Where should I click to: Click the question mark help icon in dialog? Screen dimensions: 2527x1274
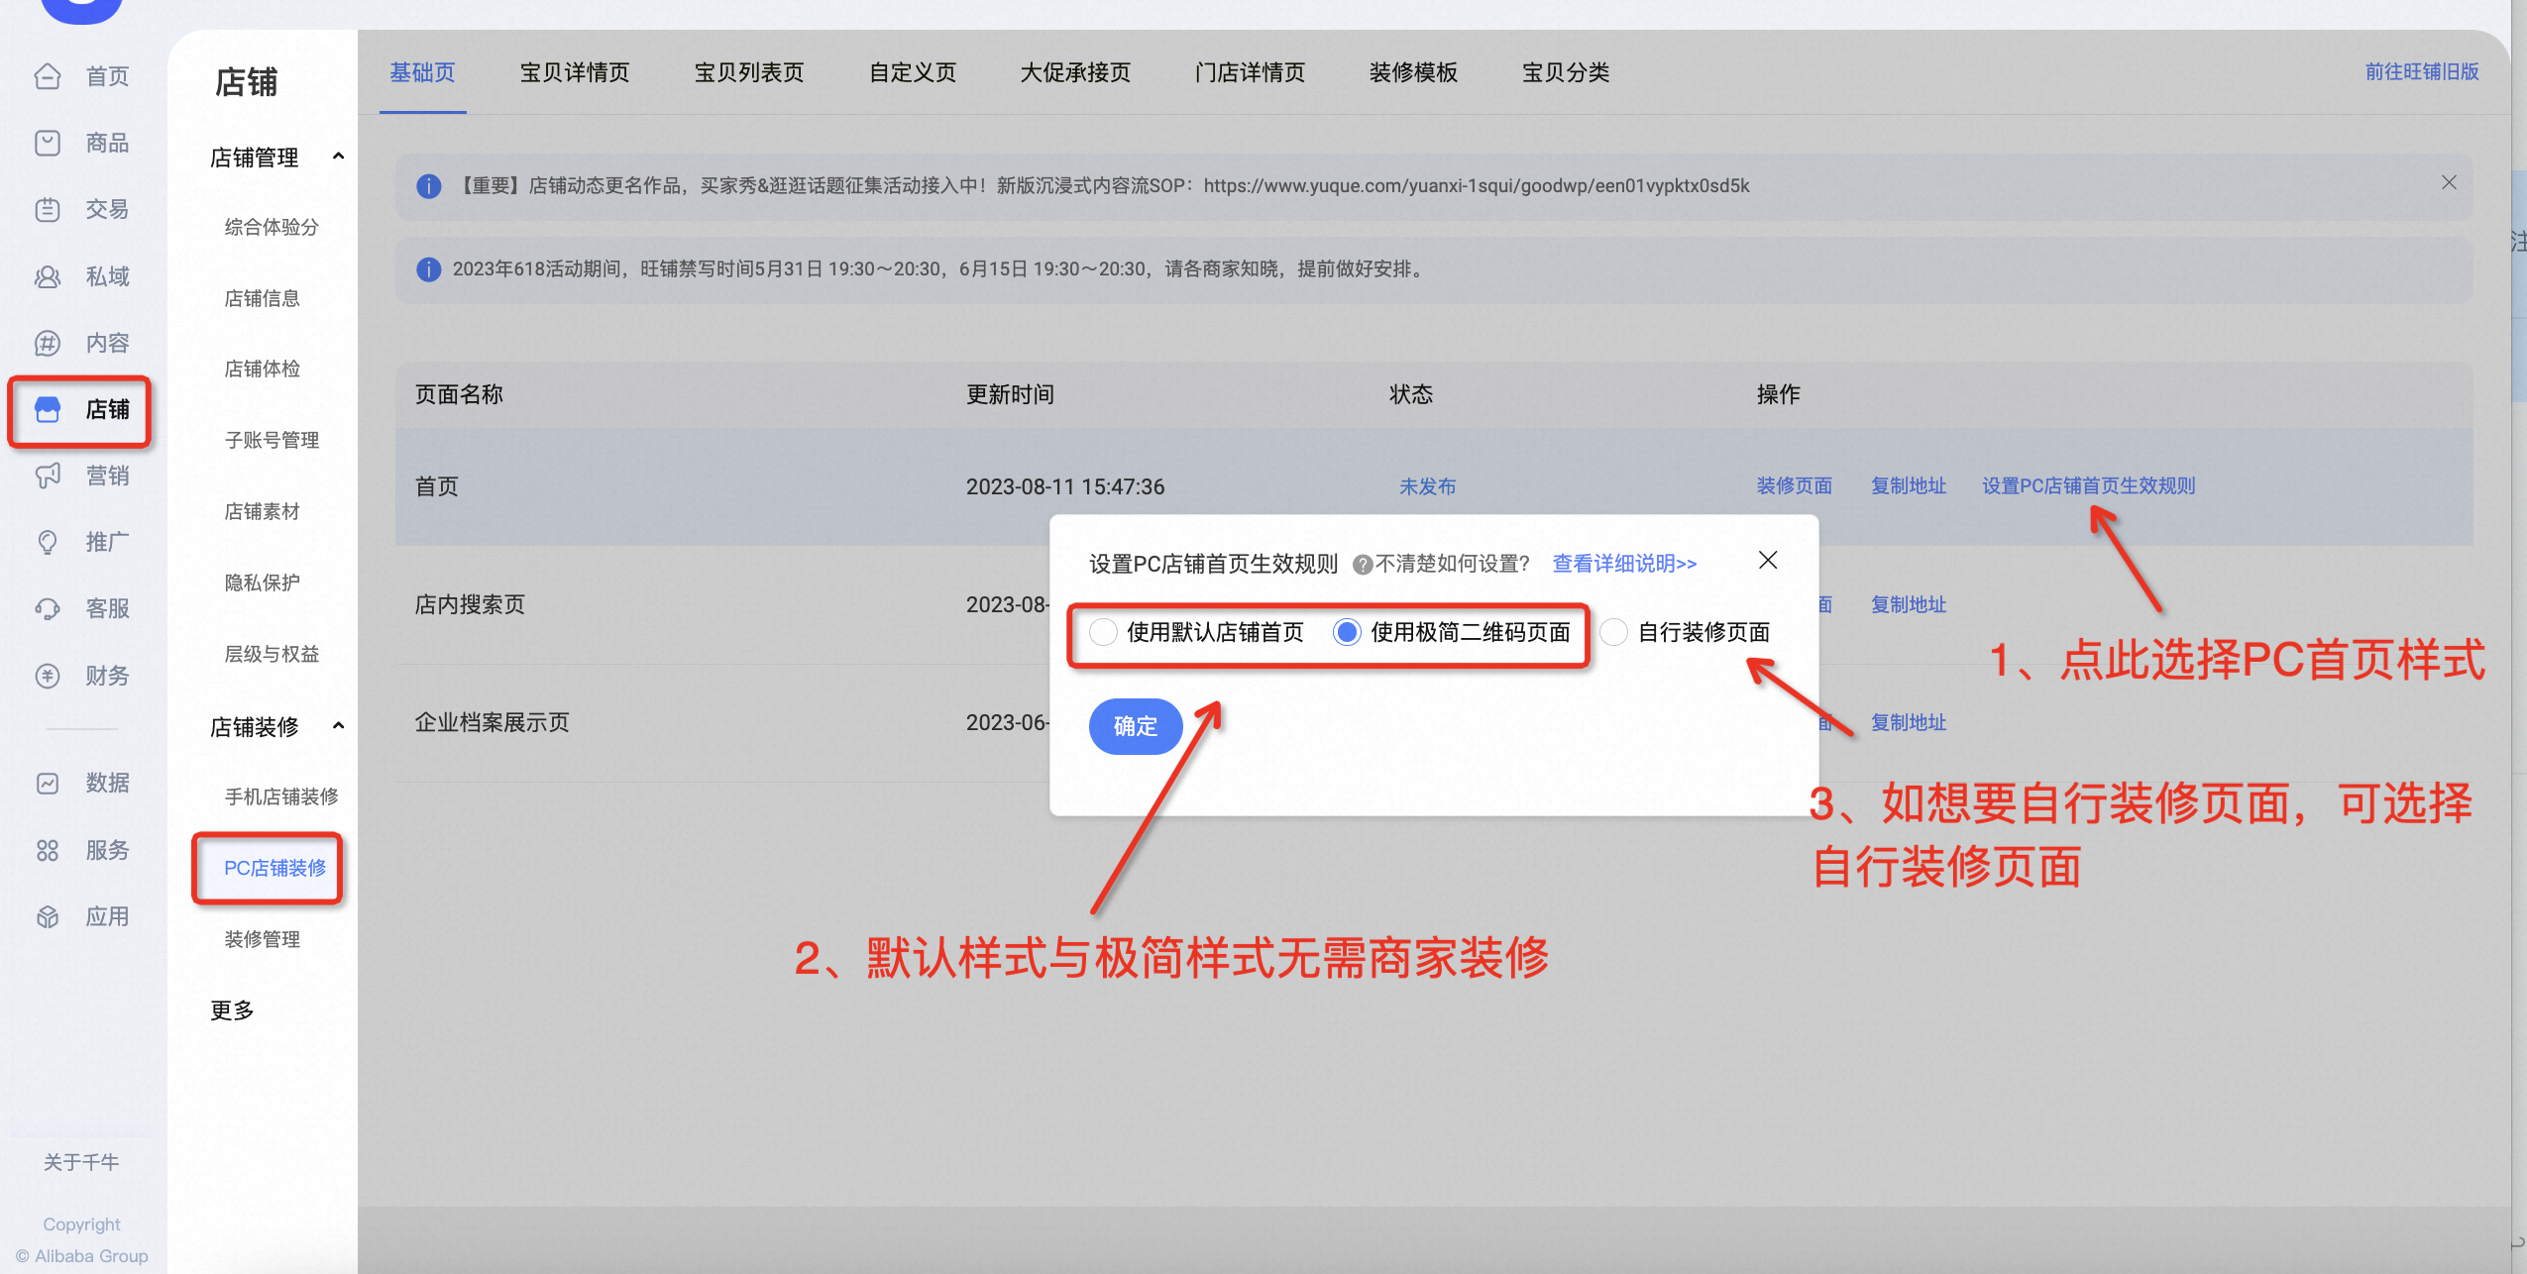pyautogui.click(x=1363, y=565)
